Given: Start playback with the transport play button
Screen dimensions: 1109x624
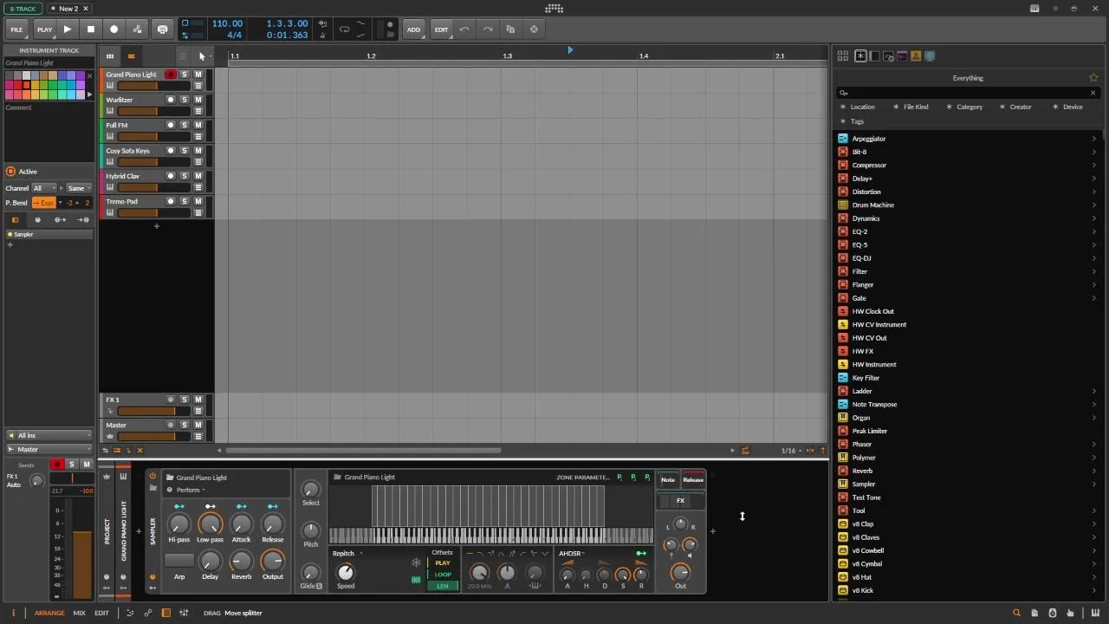Looking at the screenshot, I should coord(67,29).
